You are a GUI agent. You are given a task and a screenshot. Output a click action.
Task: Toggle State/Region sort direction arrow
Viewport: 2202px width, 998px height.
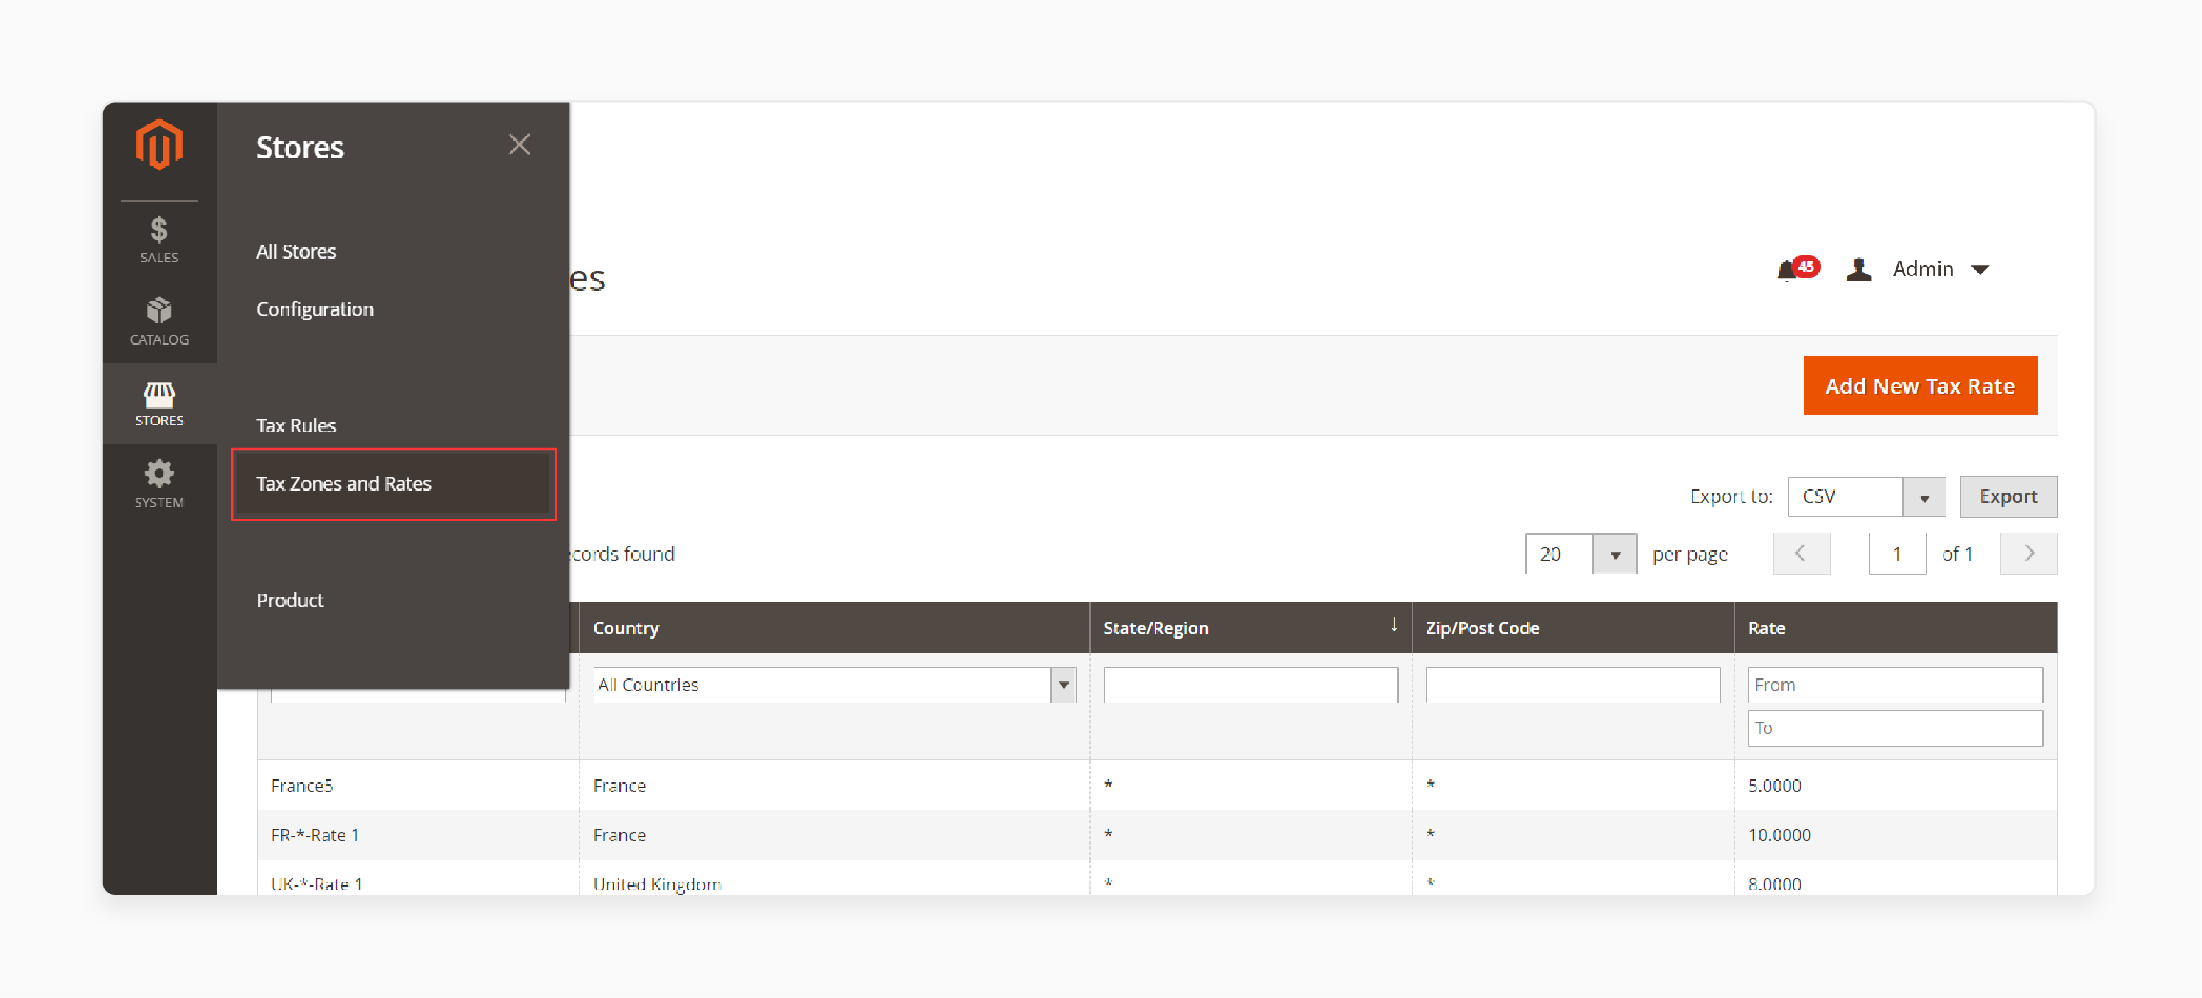pos(1393,625)
